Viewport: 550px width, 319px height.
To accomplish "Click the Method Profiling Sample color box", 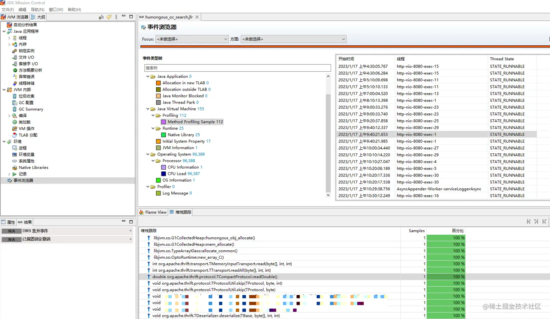I will tap(164, 122).
